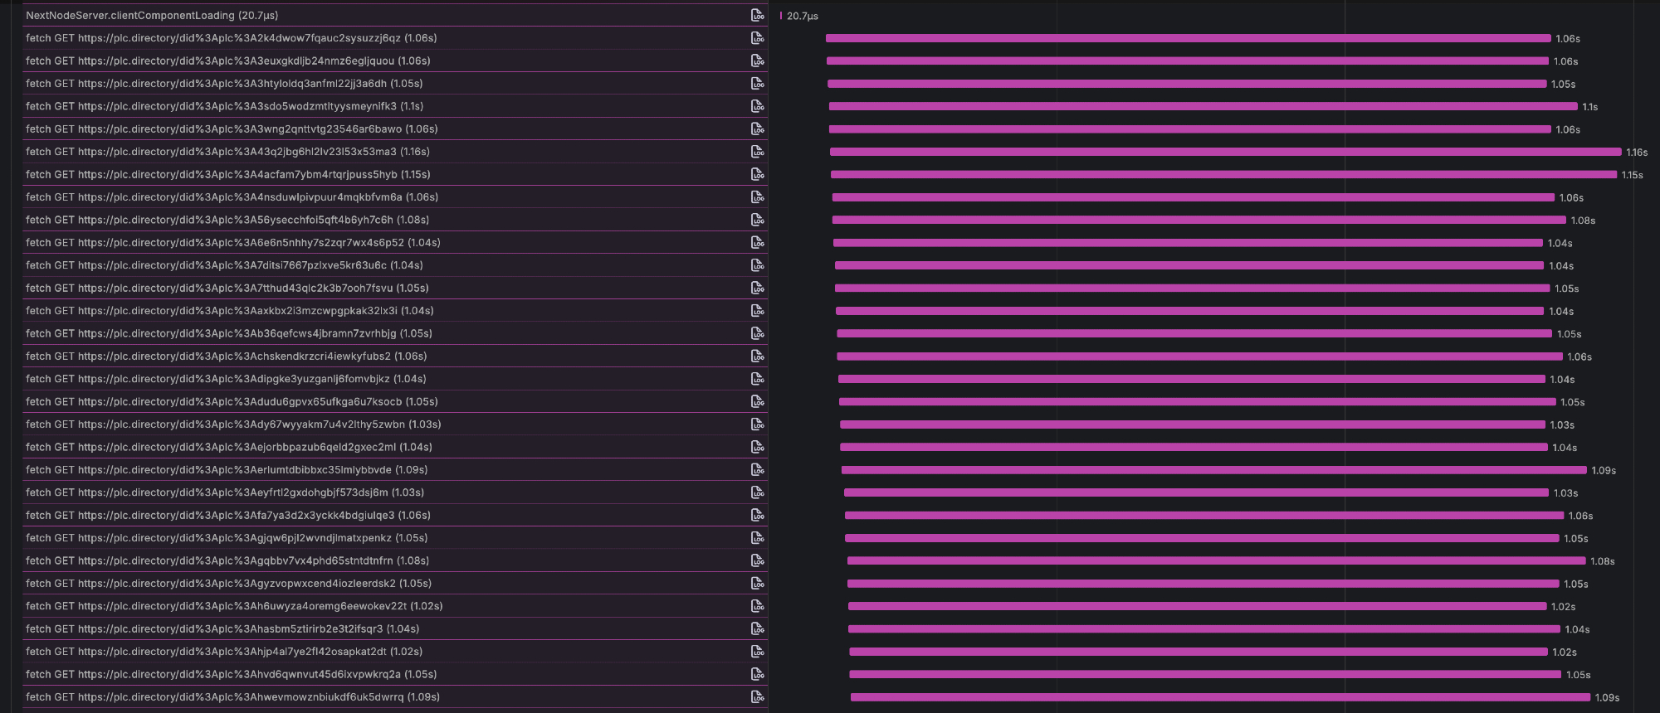Open log icon for the hwevmowznbiukdf6uk5dwrrq fetch

pyautogui.click(x=757, y=696)
